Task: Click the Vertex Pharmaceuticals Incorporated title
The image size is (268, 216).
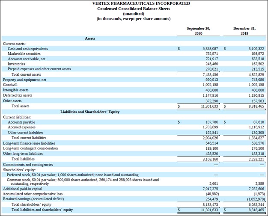Action: 135,3
